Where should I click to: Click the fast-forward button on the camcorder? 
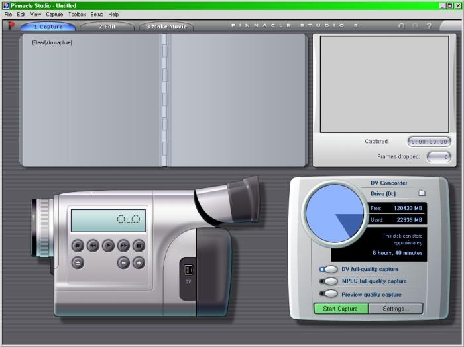[x=124, y=245]
